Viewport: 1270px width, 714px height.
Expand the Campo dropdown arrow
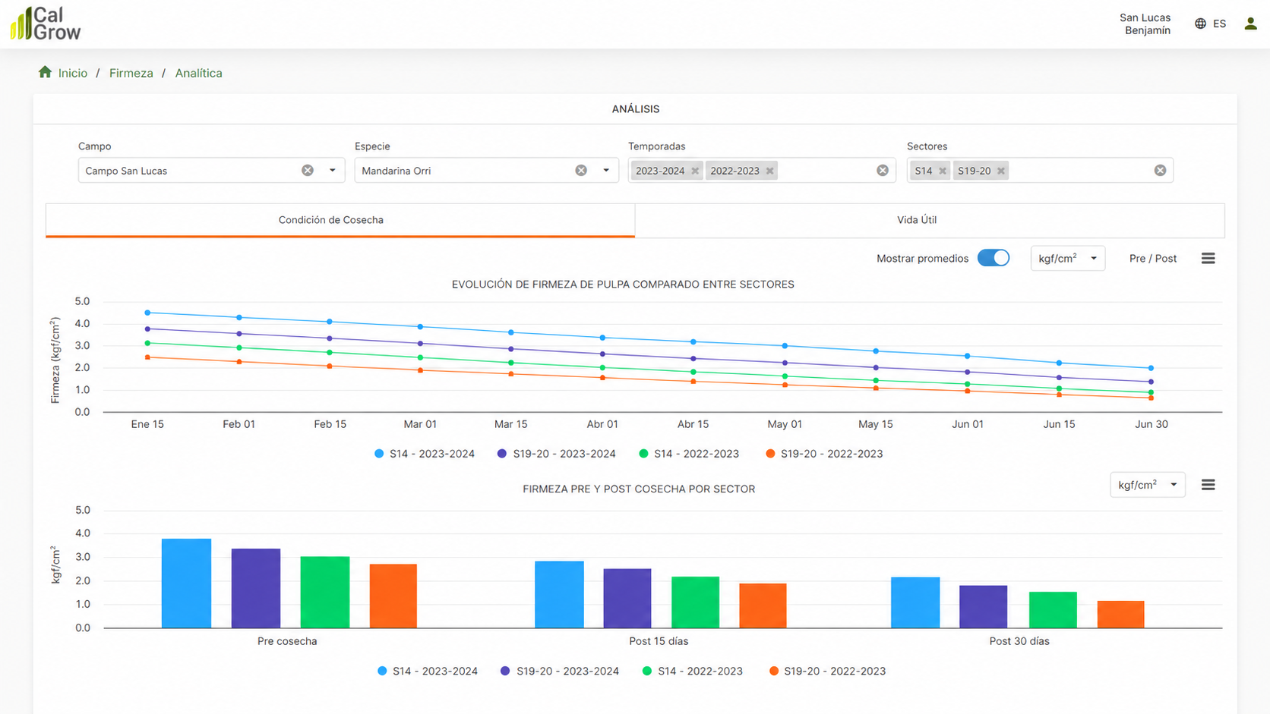click(332, 171)
